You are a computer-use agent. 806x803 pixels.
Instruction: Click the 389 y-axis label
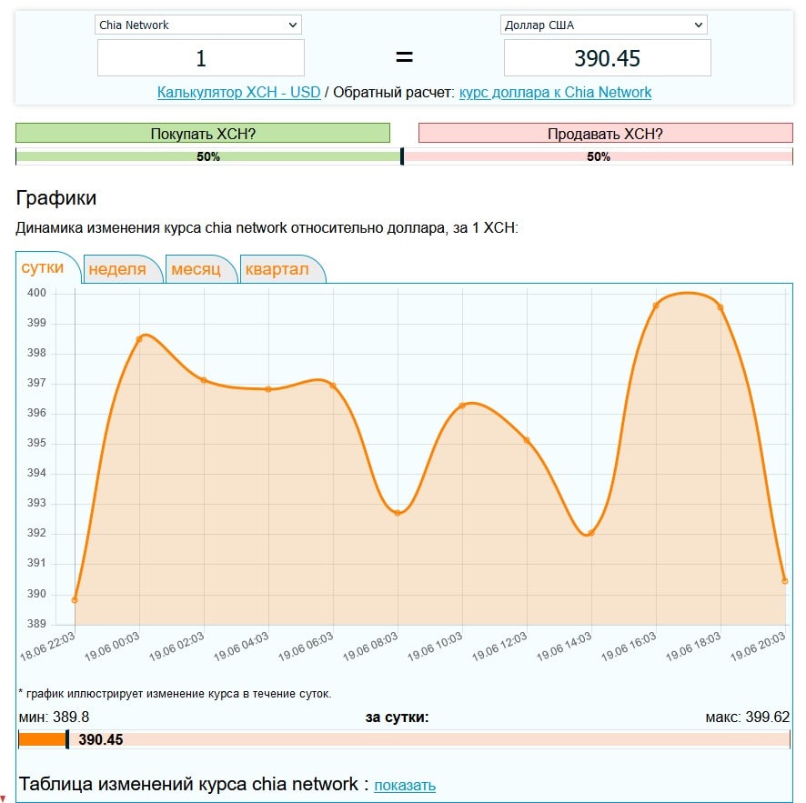36,624
